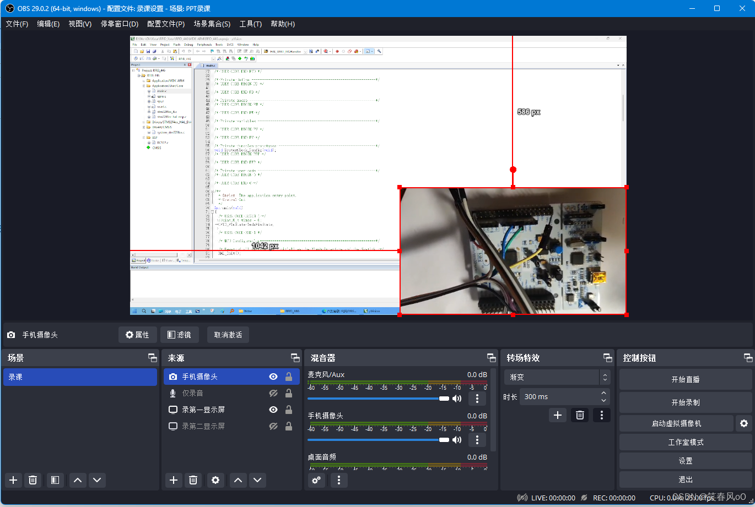Open the 工具(T) menu

tap(251, 24)
